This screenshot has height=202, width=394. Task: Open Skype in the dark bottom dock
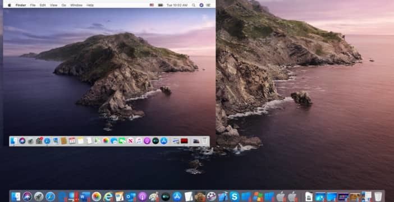[235, 196]
